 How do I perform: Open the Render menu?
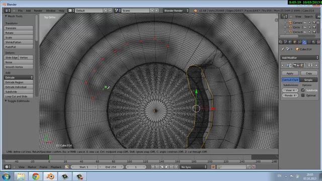pyautogui.click(x=38, y=11)
